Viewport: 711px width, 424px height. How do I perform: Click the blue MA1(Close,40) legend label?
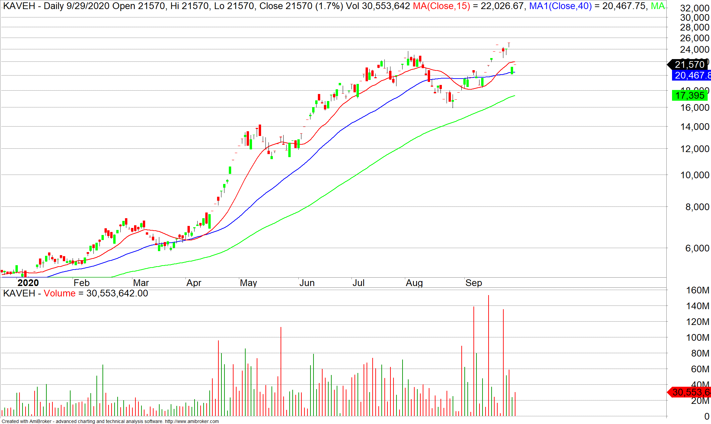[x=560, y=6]
